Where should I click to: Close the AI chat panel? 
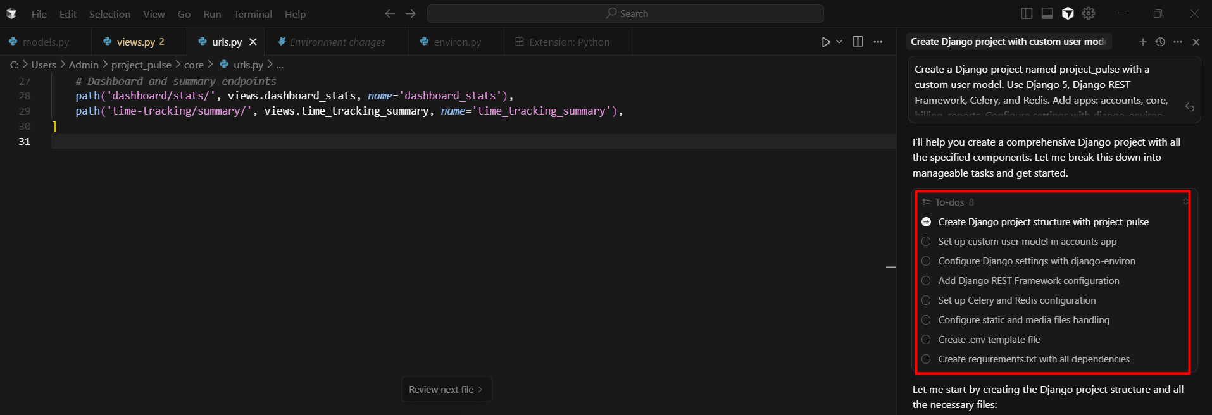[1196, 42]
